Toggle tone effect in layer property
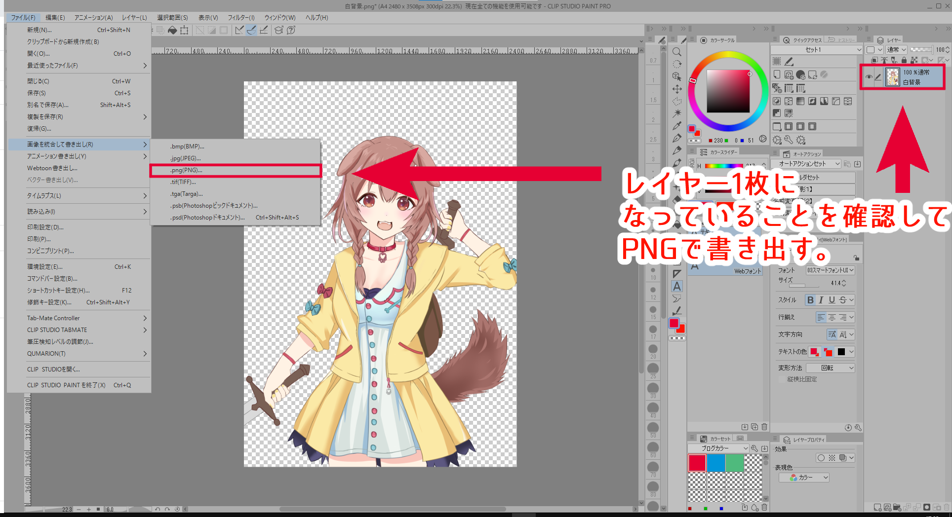The width and height of the screenshot is (952, 517). pyautogui.click(x=832, y=458)
